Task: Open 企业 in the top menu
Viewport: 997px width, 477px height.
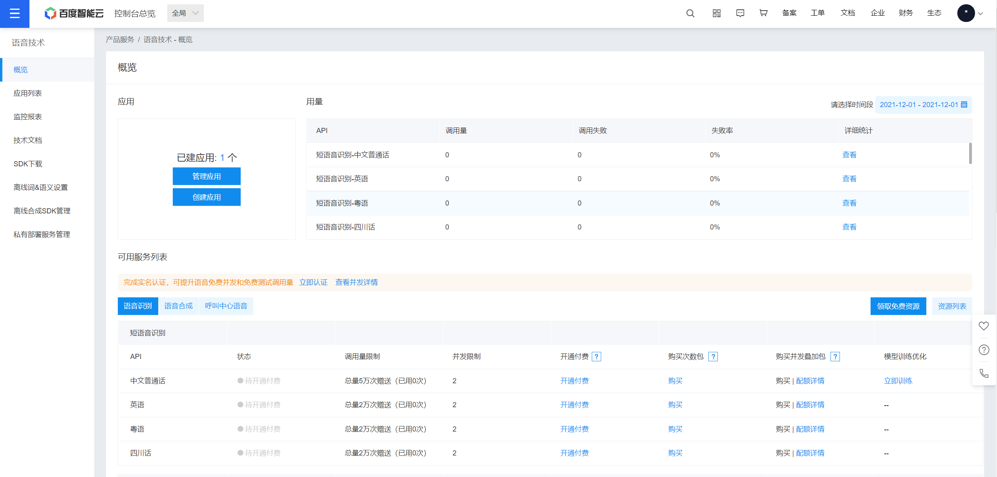Action: tap(877, 13)
